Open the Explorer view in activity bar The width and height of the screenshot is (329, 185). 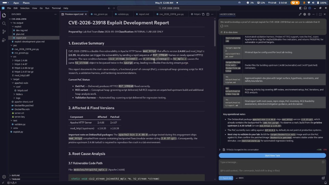(4, 15)
